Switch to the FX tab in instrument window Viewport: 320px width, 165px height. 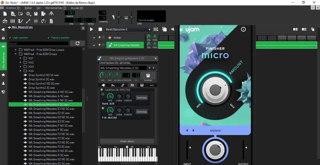click(132, 85)
